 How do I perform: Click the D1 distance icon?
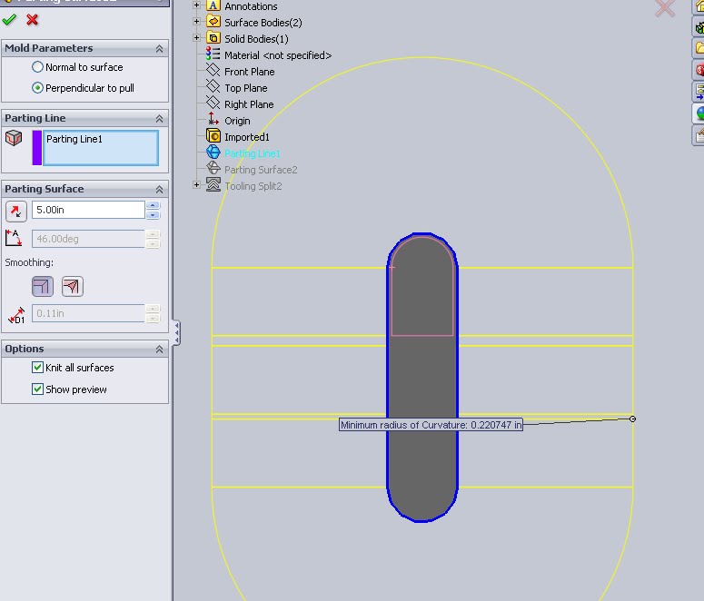pyautogui.click(x=16, y=316)
